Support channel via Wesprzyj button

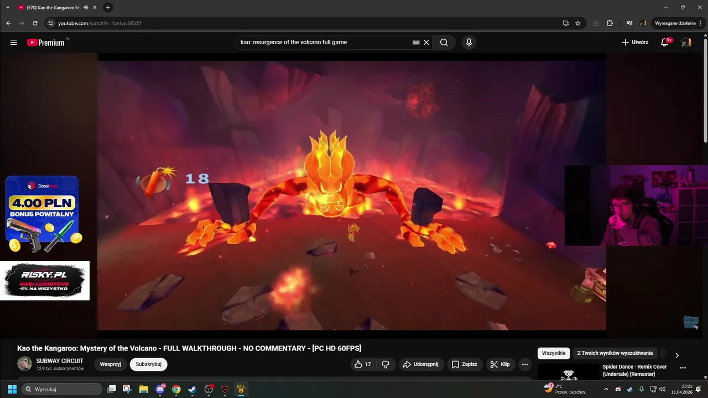(x=111, y=364)
